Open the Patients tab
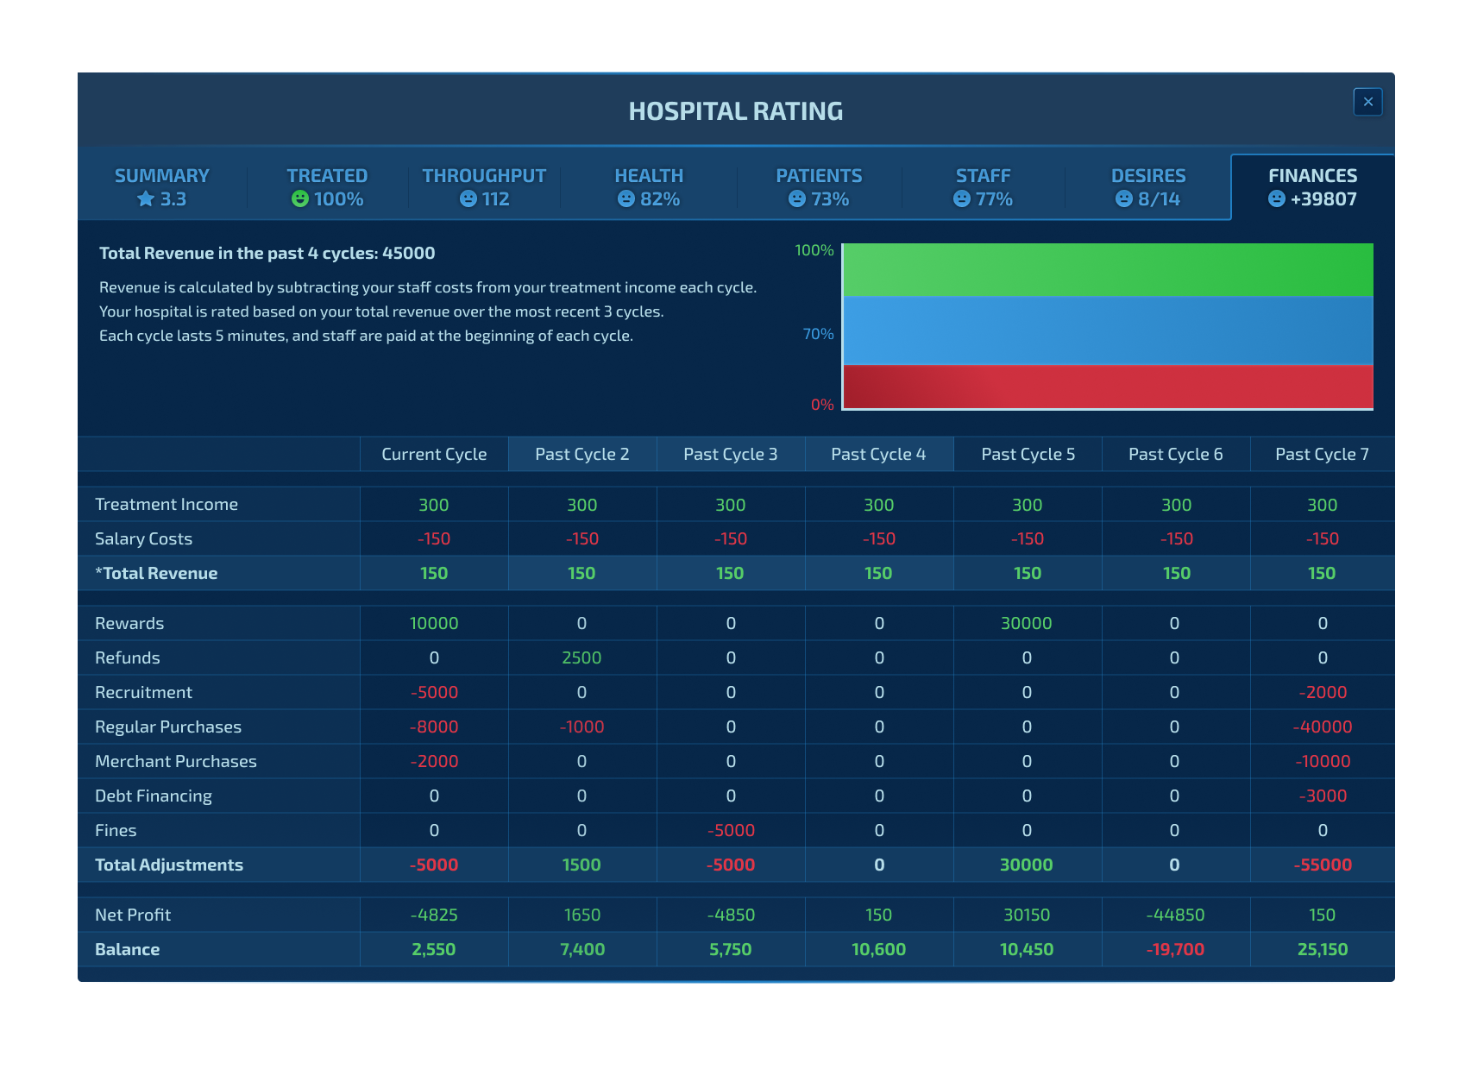Screen dimensions: 1471x1082 pos(819,187)
